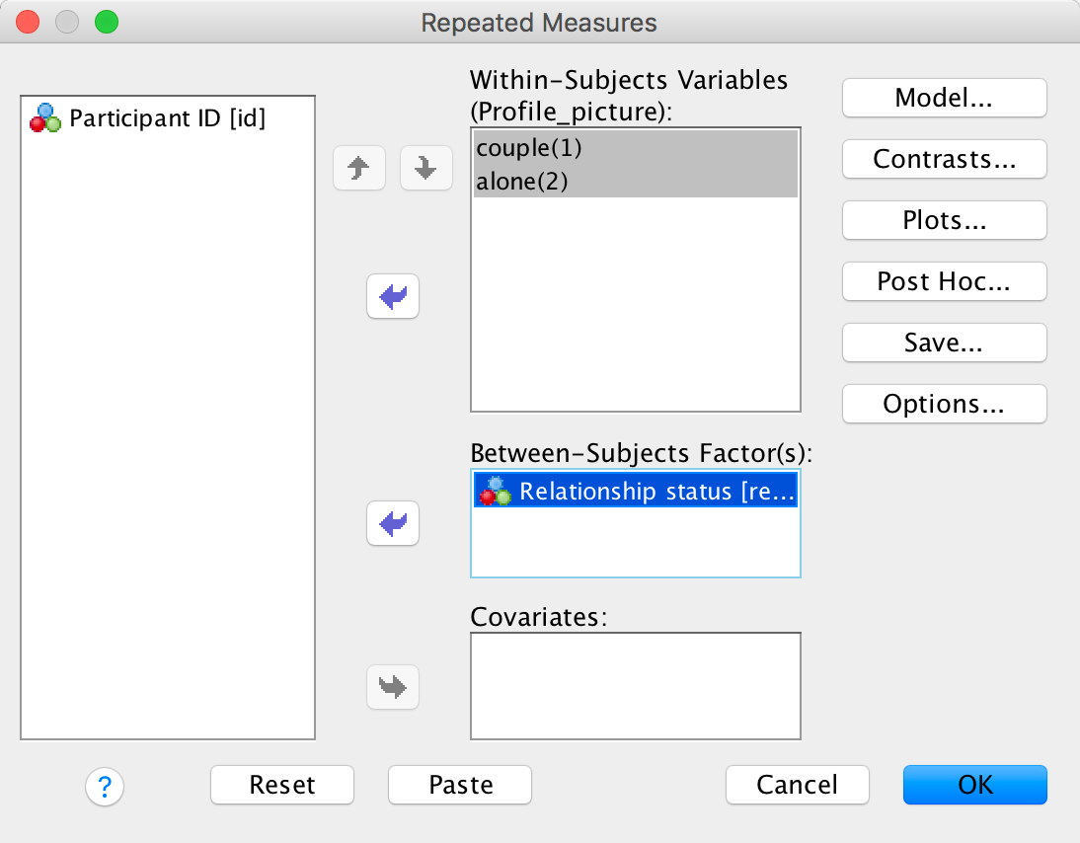The width and height of the screenshot is (1080, 843).
Task: Click arrow next to Within-Subjects Variables list
Action: (393, 296)
